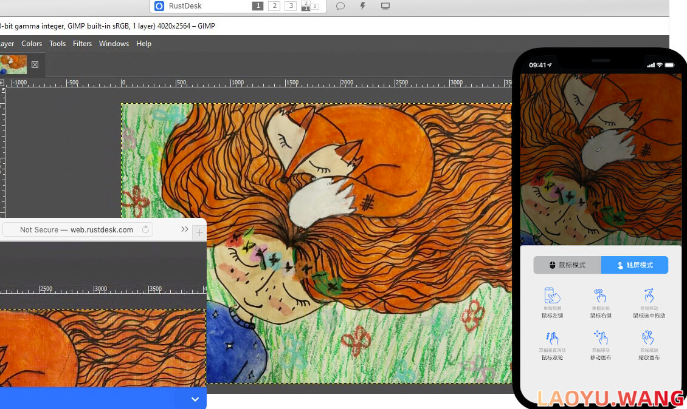Expand the blue bar's down chevron
This screenshot has width=687, height=409.
195,399
